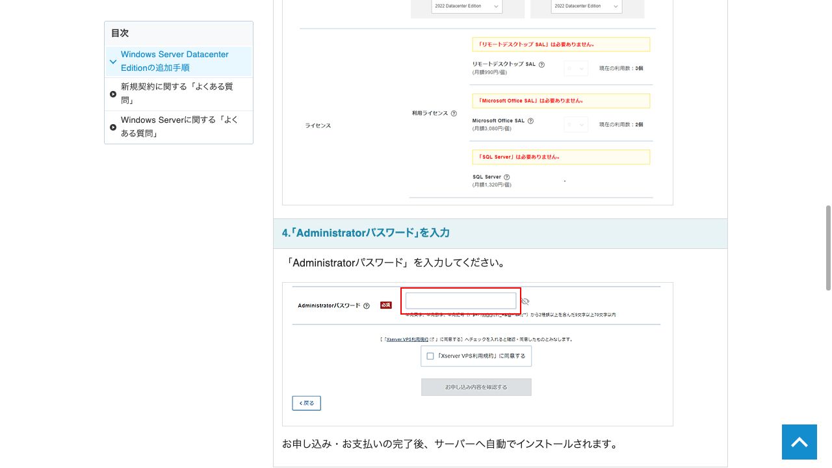Click heading 4.「Administratorパスワード」を入力

point(366,233)
